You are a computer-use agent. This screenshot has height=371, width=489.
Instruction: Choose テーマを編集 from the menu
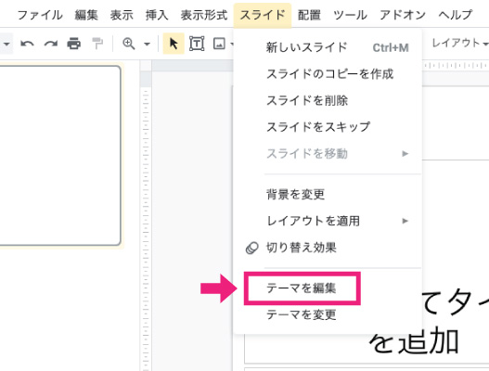[301, 288]
